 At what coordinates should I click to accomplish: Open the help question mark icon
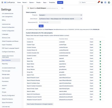pyautogui.click(x=102, y=3)
